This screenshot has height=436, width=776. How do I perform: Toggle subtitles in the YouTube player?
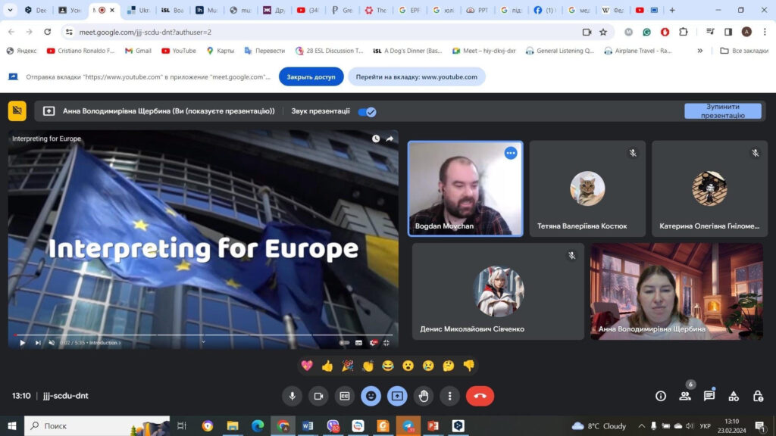359,343
